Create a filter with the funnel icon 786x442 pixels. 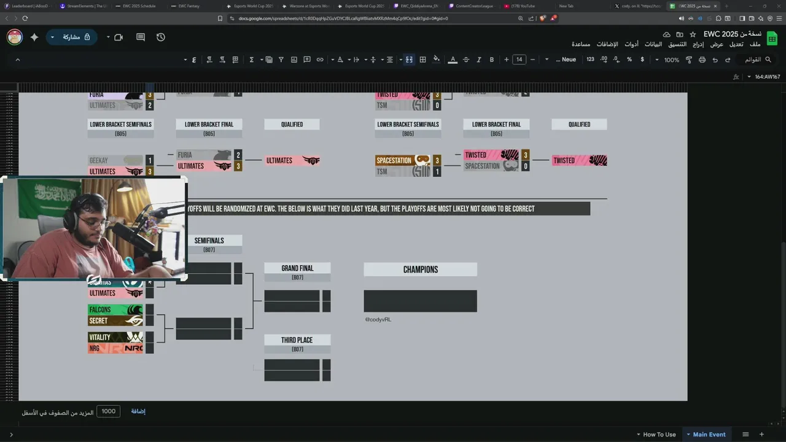point(281,60)
